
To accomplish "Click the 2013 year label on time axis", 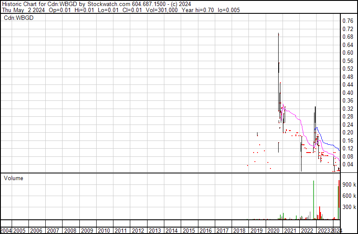I will coord(155,231).
